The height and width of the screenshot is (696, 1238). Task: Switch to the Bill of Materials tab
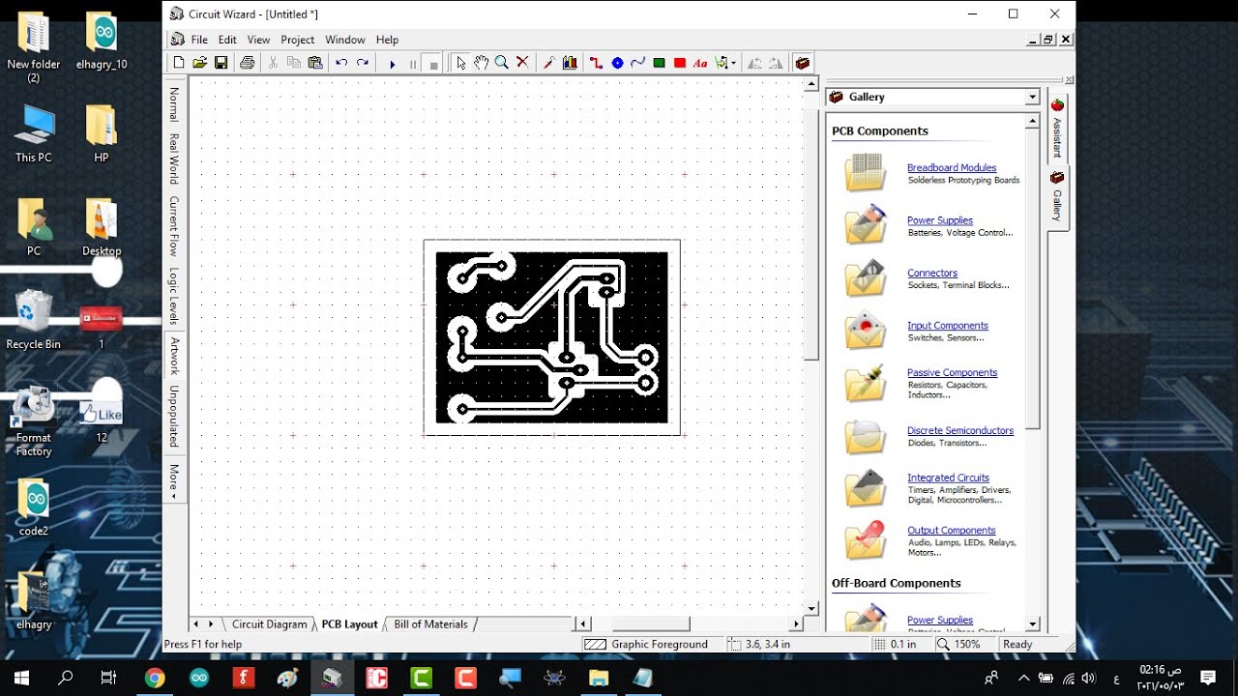click(x=430, y=624)
